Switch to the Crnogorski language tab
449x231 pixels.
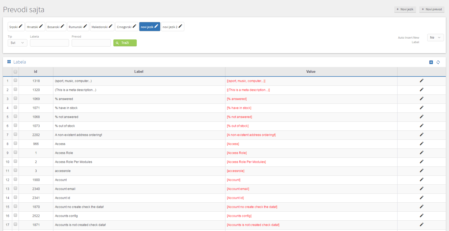[127, 27]
